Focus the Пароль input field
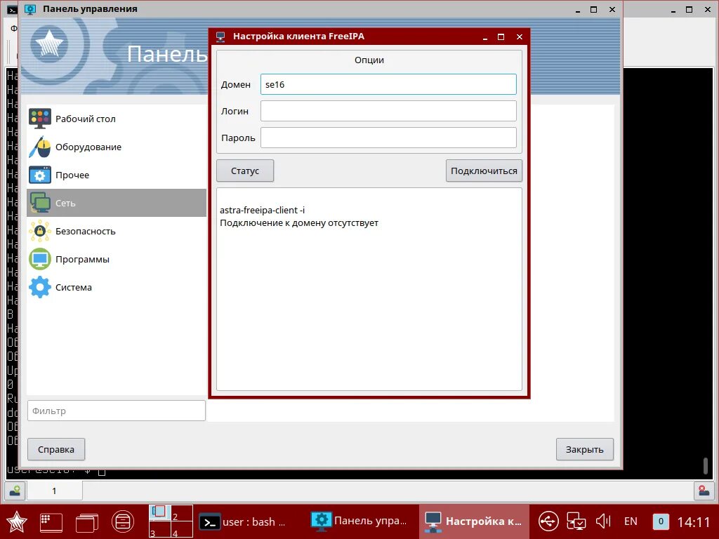Screen dimensions: 719x539 pos(388,138)
